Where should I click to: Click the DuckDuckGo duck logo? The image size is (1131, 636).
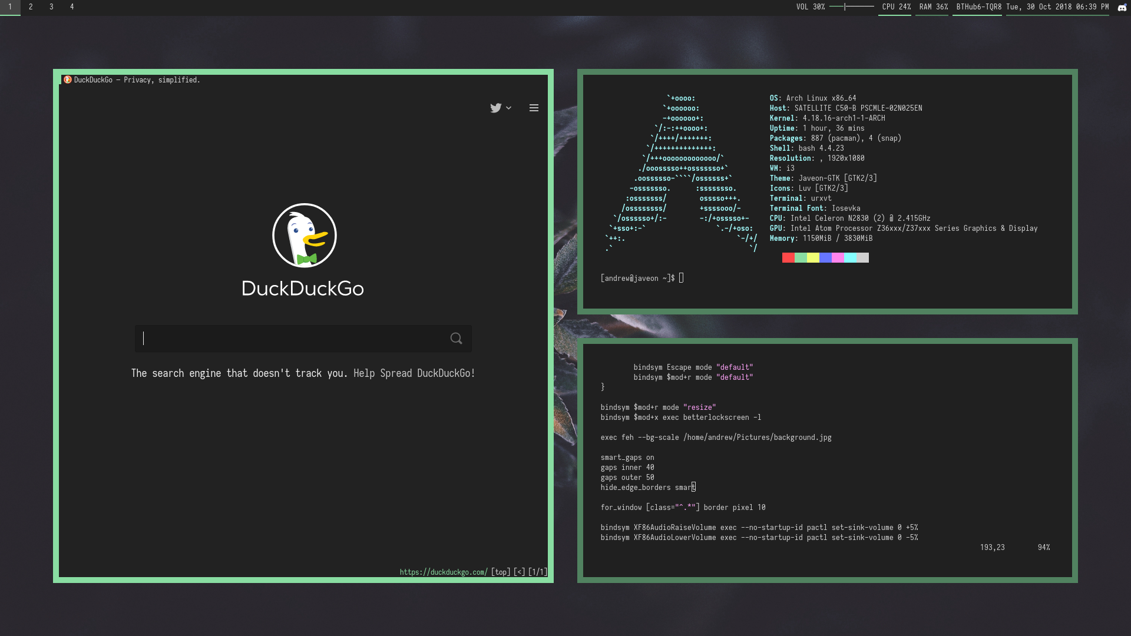pyautogui.click(x=304, y=236)
